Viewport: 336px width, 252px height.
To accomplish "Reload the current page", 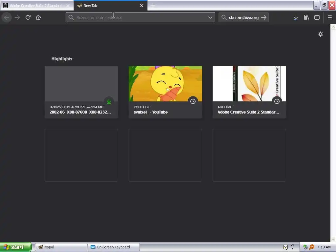I will [x=28, y=17].
